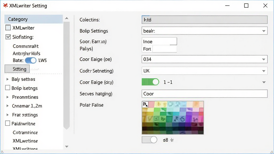This screenshot has width=274, height=154.
Task: Click the sidebar scroll up arrow
Action: point(67,18)
